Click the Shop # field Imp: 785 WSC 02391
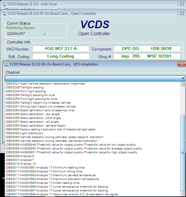 (147, 56)
